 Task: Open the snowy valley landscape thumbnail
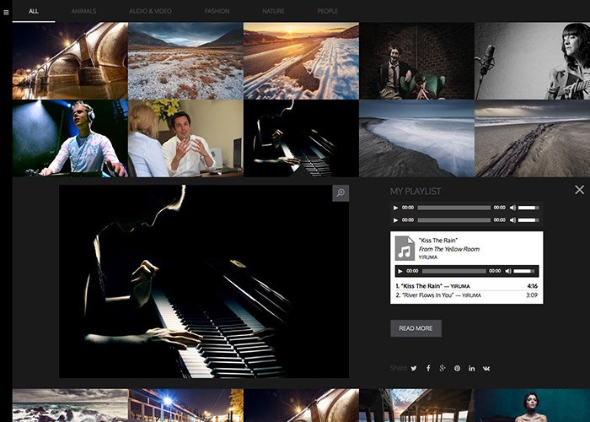(x=186, y=61)
